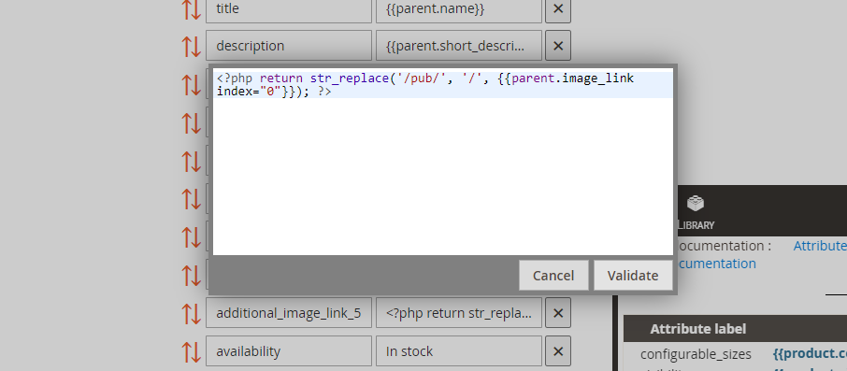Remove the title row with its X button
This screenshot has height=371, width=847.
tap(558, 9)
